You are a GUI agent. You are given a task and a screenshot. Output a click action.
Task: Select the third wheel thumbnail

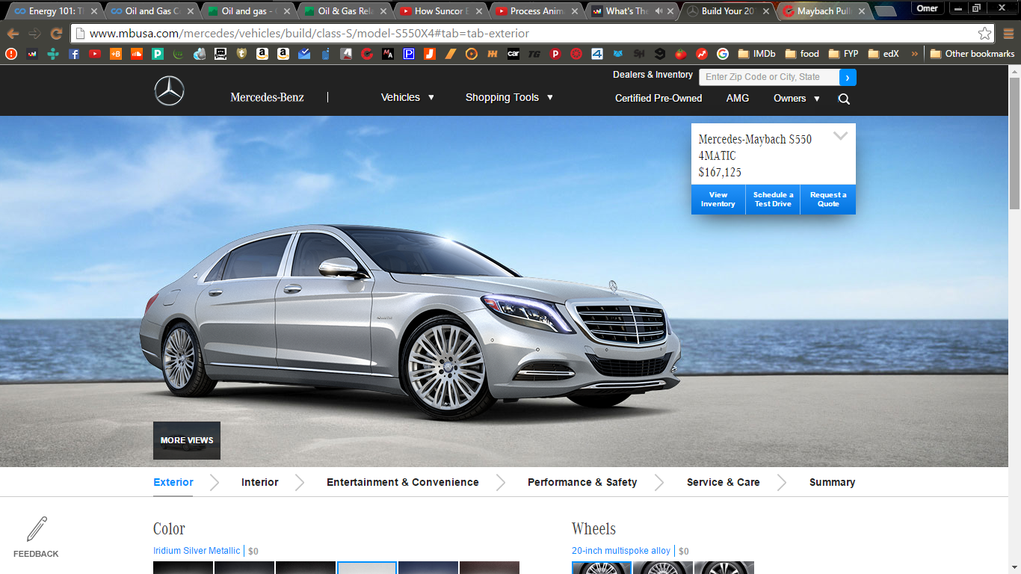point(724,568)
